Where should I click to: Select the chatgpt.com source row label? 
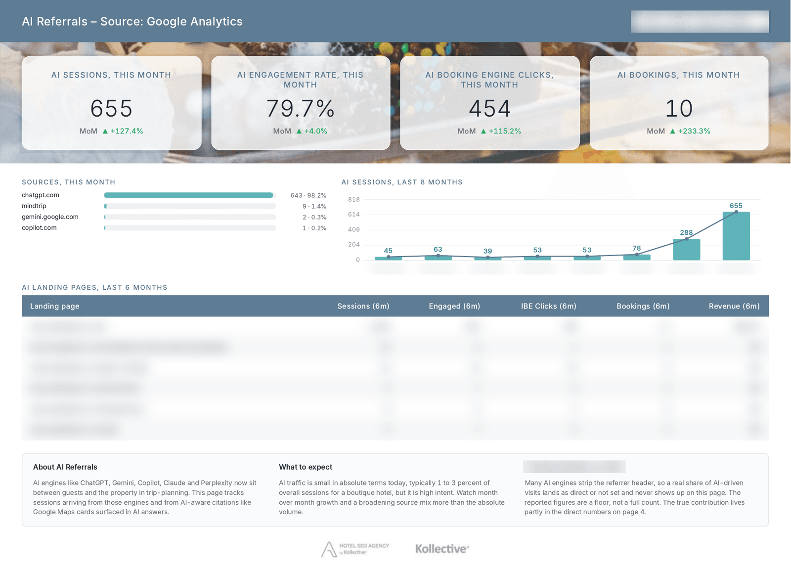pyautogui.click(x=41, y=195)
